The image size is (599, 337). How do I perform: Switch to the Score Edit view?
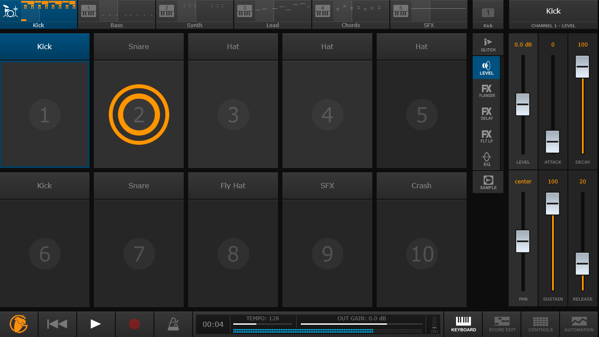click(x=502, y=324)
